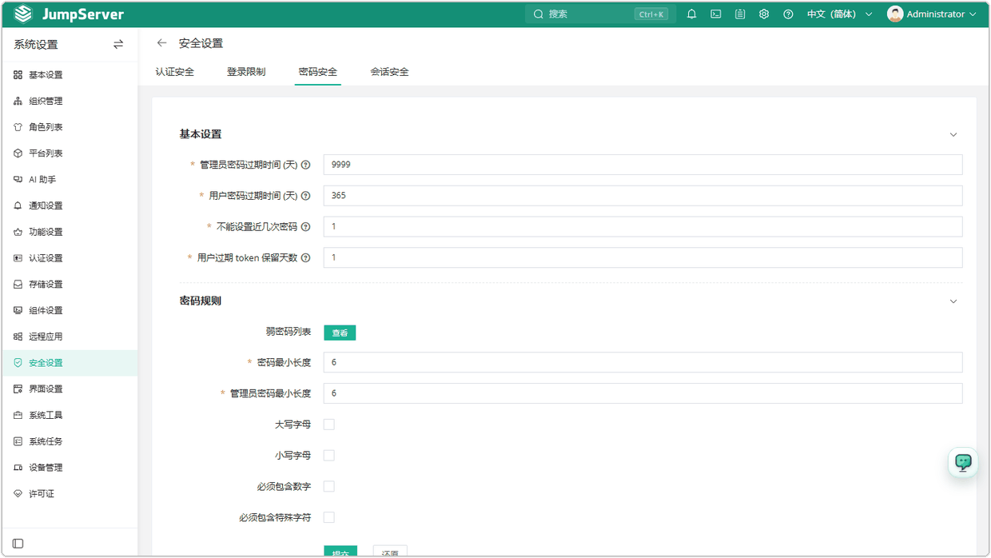Click the swap view icon beside 系统设置
This screenshot has width=991, height=558.
118,45
